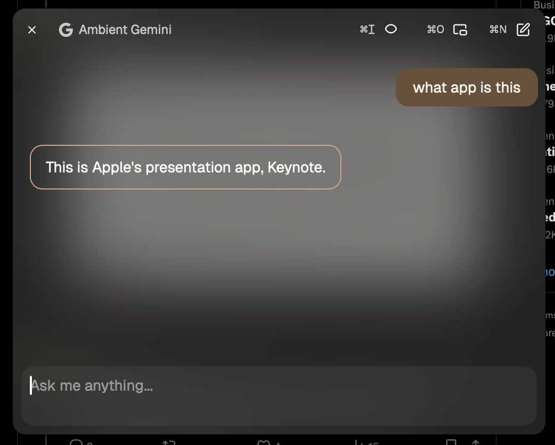This screenshot has height=445, width=555.
Task: Click the heart like icon on the tweet
Action: [x=263, y=443]
